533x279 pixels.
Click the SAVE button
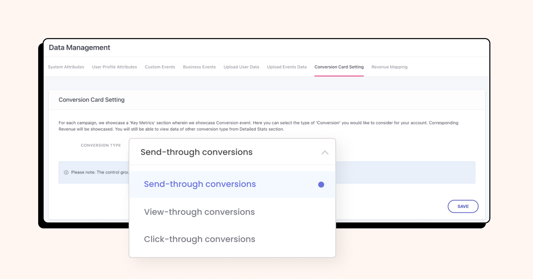463,206
